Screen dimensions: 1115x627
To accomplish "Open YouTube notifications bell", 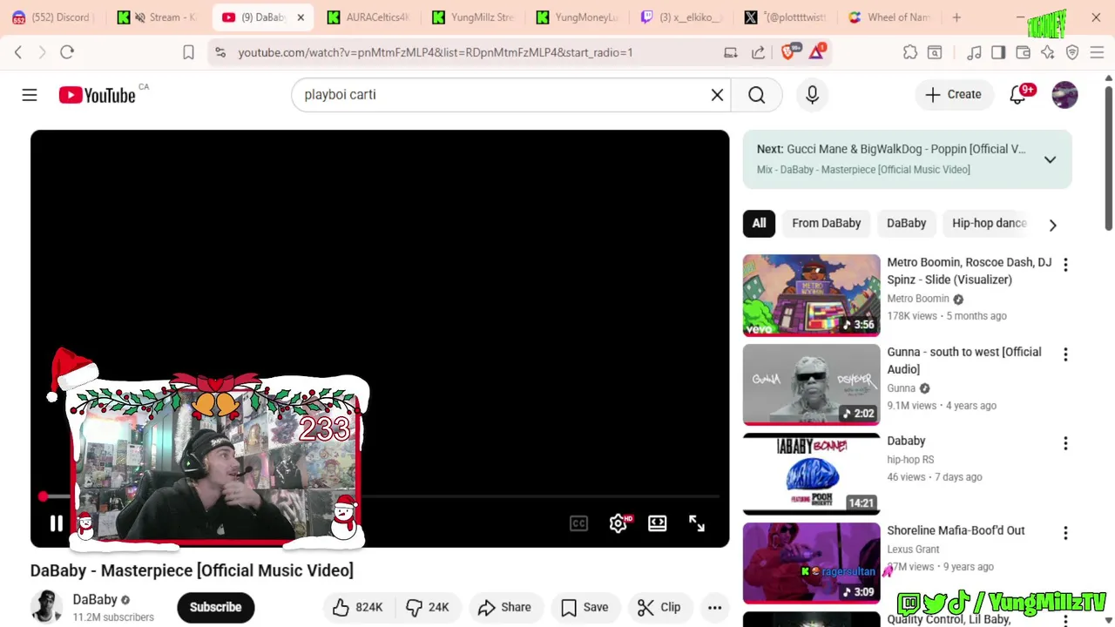I will [1017, 95].
